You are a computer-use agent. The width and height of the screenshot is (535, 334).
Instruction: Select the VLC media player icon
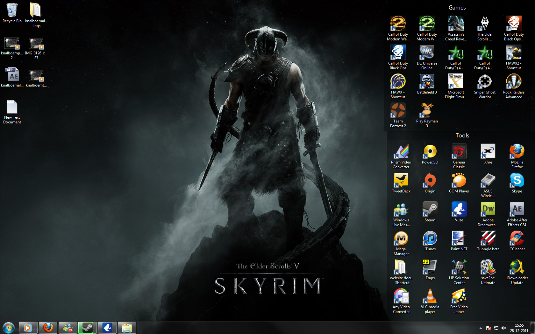[x=430, y=296]
